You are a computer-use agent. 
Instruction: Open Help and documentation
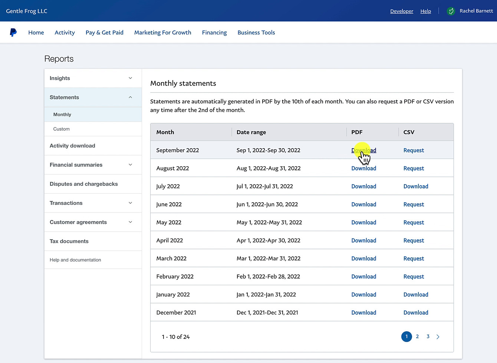point(75,260)
